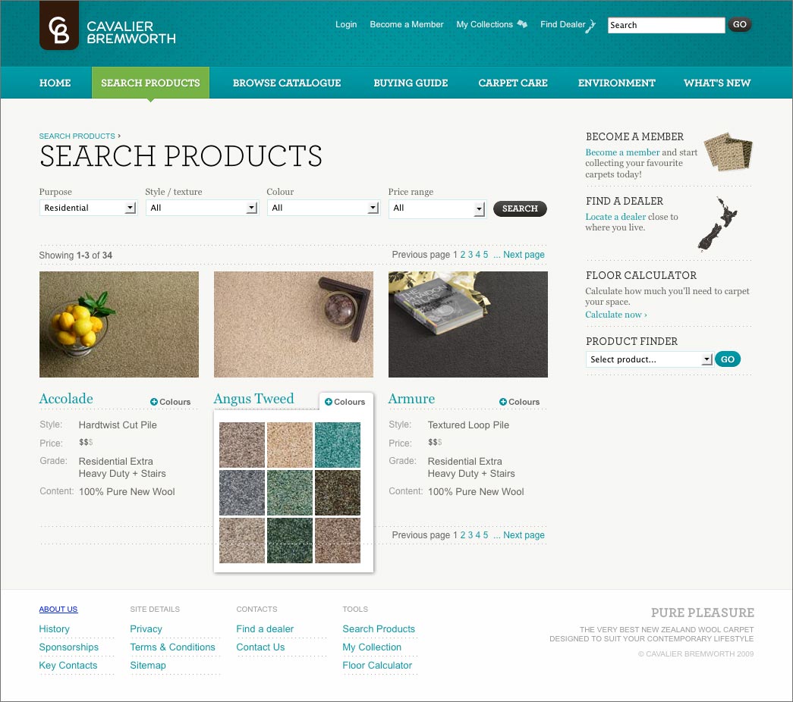Go to page 3 in bottom pagination
The height and width of the screenshot is (702, 793).
click(x=470, y=535)
